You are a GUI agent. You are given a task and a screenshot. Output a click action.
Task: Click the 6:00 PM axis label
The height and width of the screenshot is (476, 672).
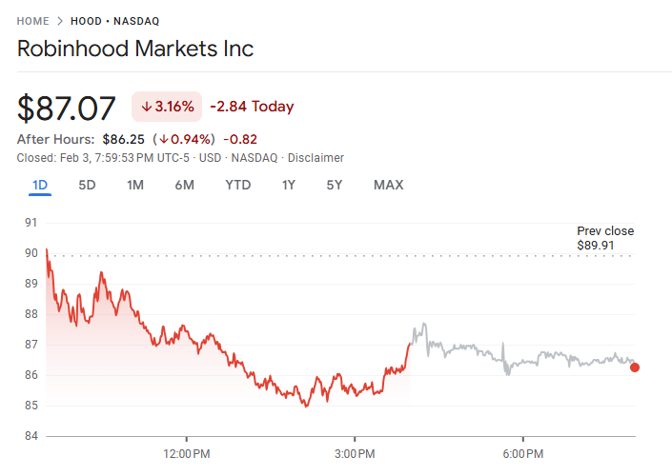pyautogui.click(x=523, y=453)
